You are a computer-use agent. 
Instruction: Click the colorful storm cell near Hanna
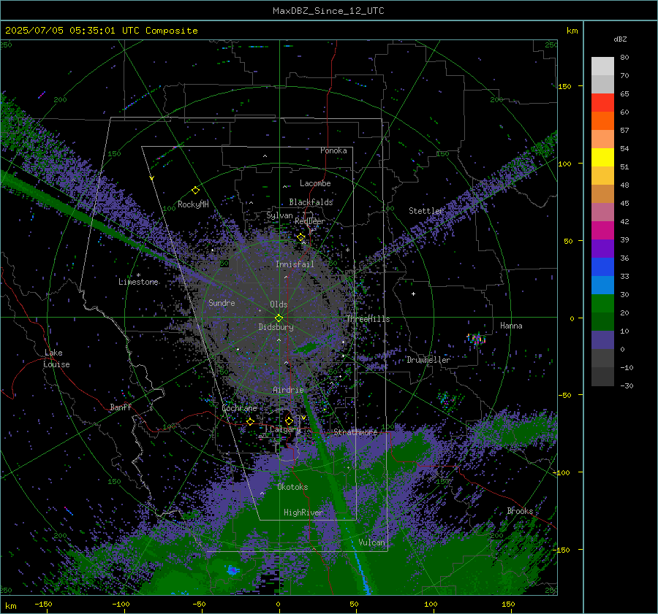click(476, 338)
